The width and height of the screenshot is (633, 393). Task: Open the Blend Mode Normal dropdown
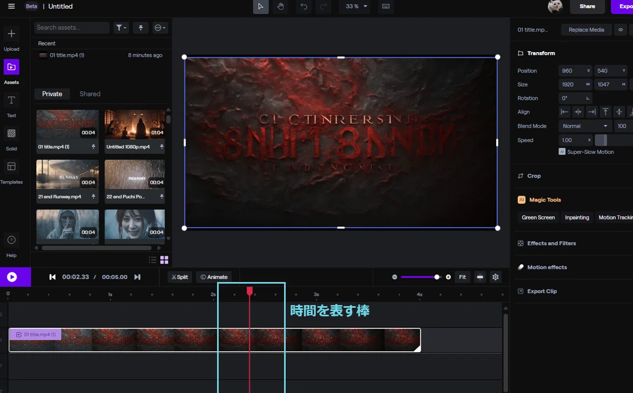(x=585, y=126)
